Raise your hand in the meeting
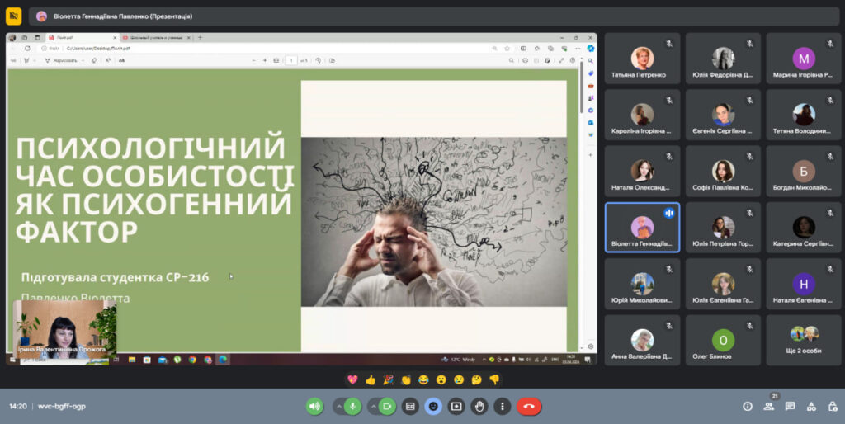The height and width of the screenshot is (424, 845). 479,406
